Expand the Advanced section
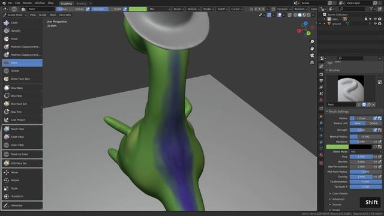This screenshot has width=384, height=216. click(x=337, y=199)
